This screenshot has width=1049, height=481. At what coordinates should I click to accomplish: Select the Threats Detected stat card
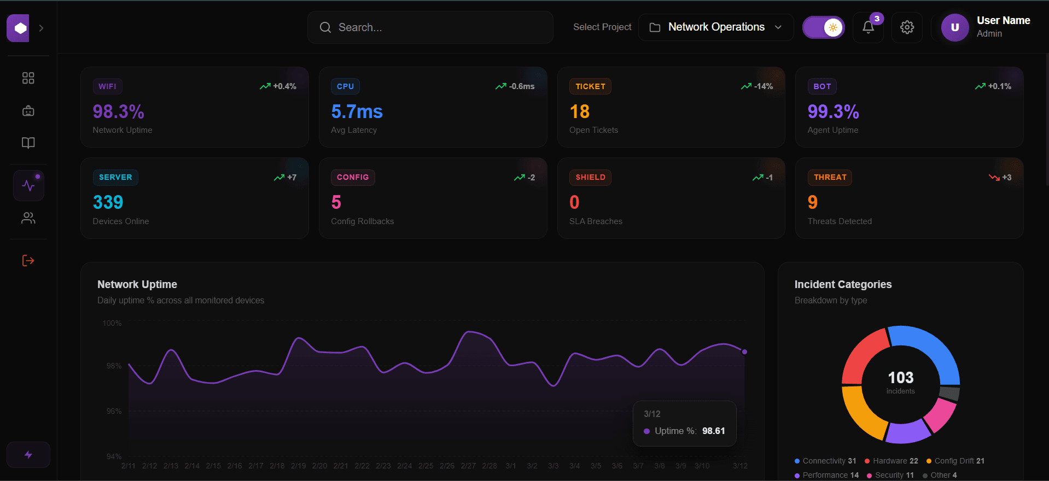click(908, 198)
